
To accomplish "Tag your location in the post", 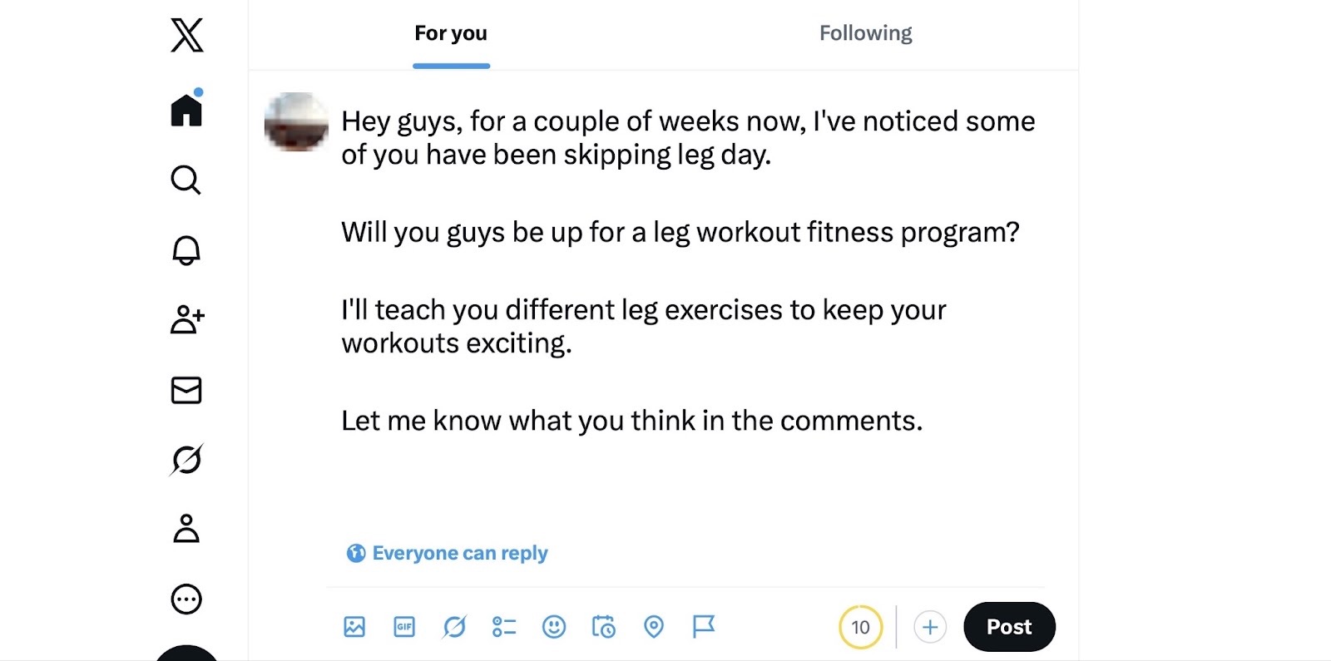I will coord(654,627).
